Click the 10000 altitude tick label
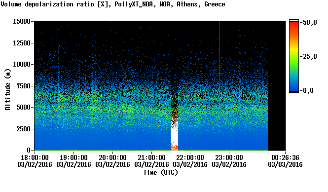The height and width of the screenshot is (192, 328). click(x=22, y=64)
